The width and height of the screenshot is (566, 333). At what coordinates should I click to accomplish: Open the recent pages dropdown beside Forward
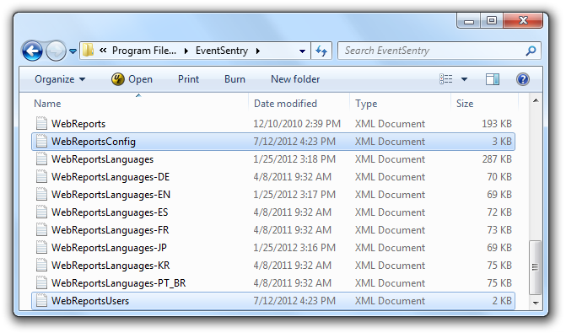tap(73, 51)
